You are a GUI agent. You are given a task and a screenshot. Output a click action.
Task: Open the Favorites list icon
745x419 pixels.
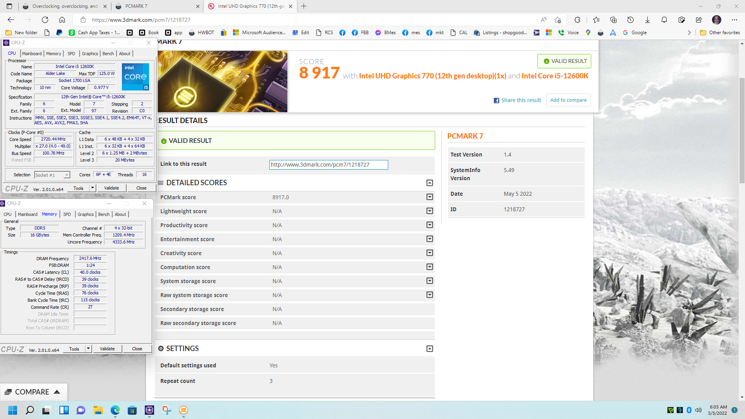click(596, 20)
